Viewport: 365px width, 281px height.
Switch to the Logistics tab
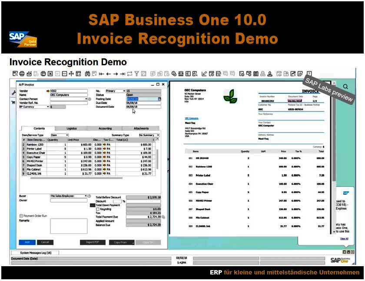pyautogui.click(x=73, y=127)
